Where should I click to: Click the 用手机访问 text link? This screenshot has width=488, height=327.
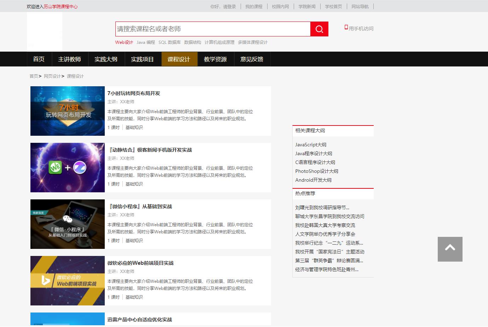coord(361,29)
